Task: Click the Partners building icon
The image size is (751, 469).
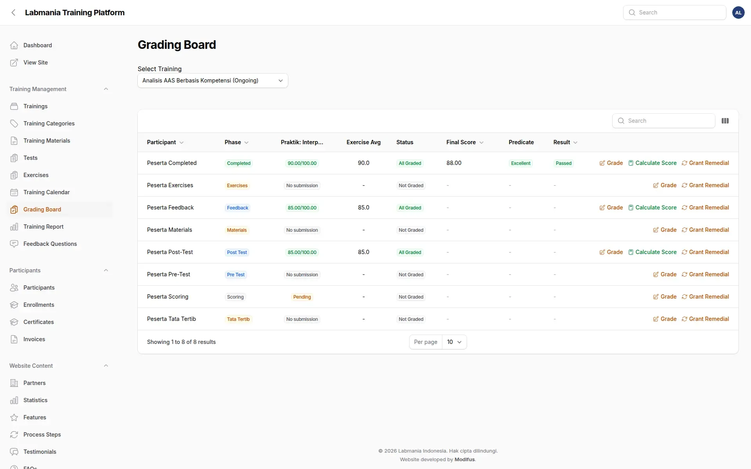Action: point(14,383)
